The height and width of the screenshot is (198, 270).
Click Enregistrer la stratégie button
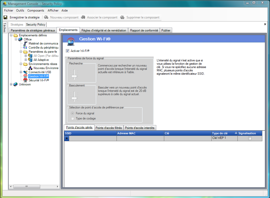25,17
